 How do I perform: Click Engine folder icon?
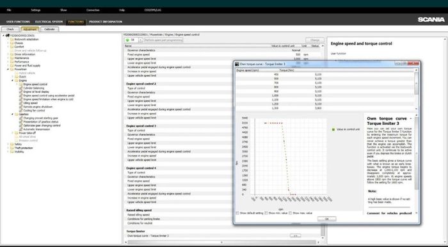(x=17, y=81)
